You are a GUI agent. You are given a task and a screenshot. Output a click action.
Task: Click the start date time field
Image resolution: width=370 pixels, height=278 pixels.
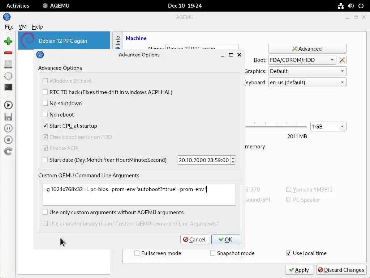204,160
